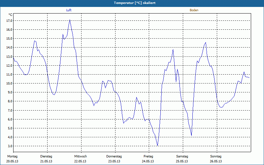Click the 3,0 minimum of the temperature curve

tap(158, 146)
